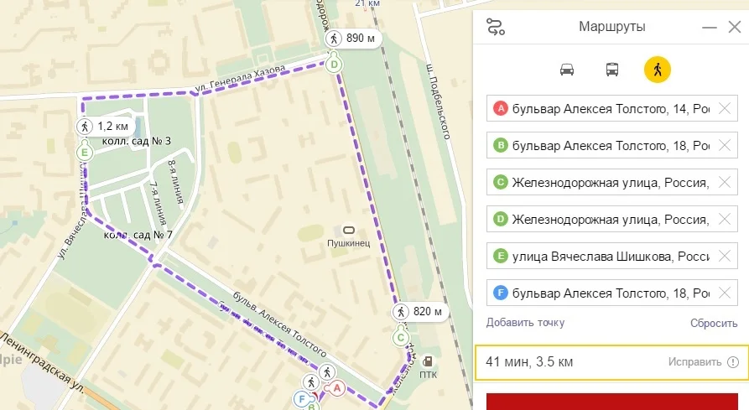Screen dimensions: 749x410
Task: Click map marker D on the route
Action: point(334,64)
